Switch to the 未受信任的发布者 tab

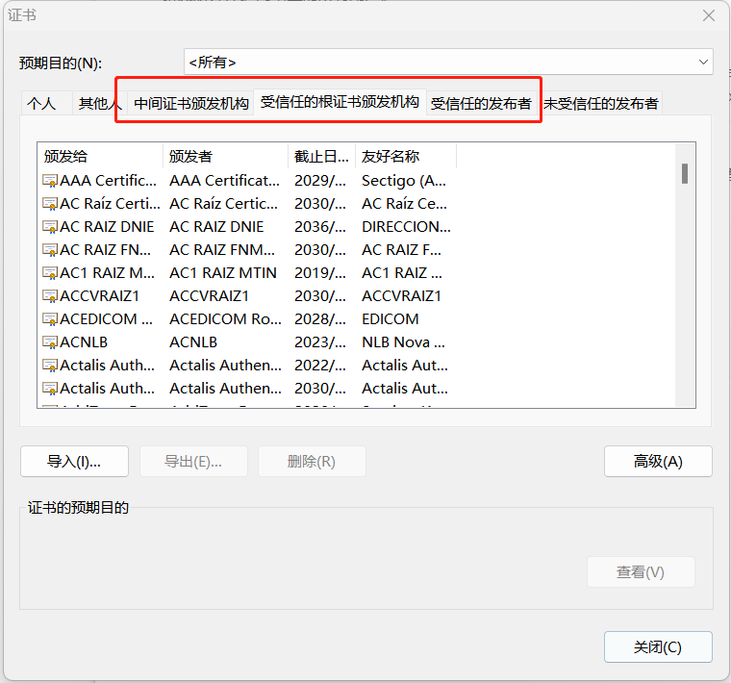[x=601, y=104]
